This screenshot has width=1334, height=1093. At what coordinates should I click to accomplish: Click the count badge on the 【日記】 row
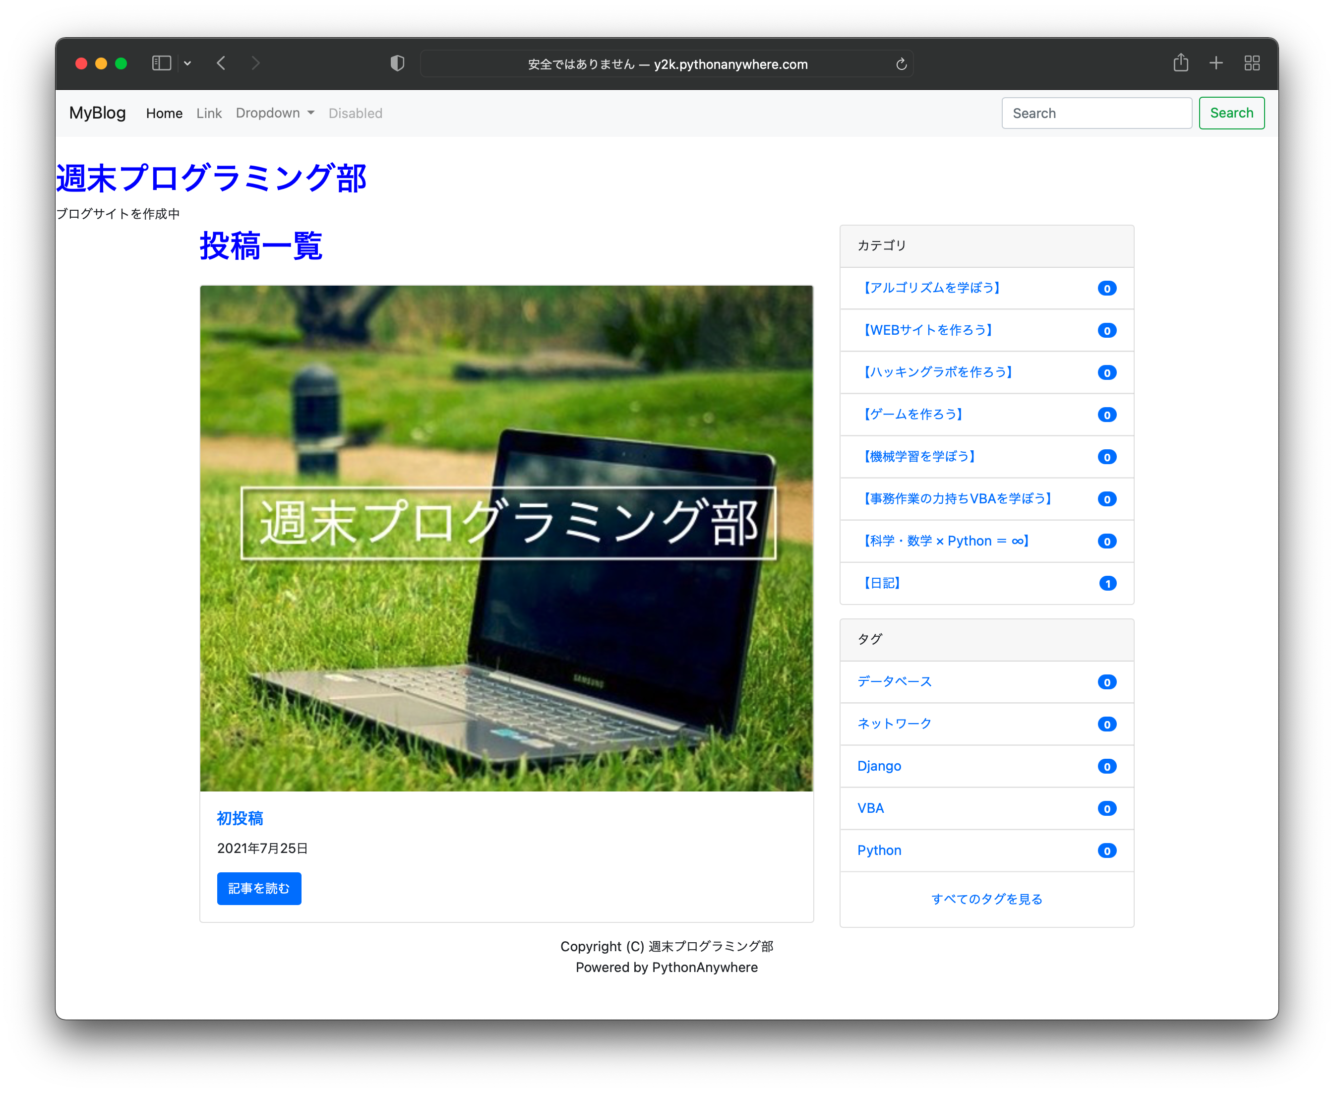coord(1107,584)
